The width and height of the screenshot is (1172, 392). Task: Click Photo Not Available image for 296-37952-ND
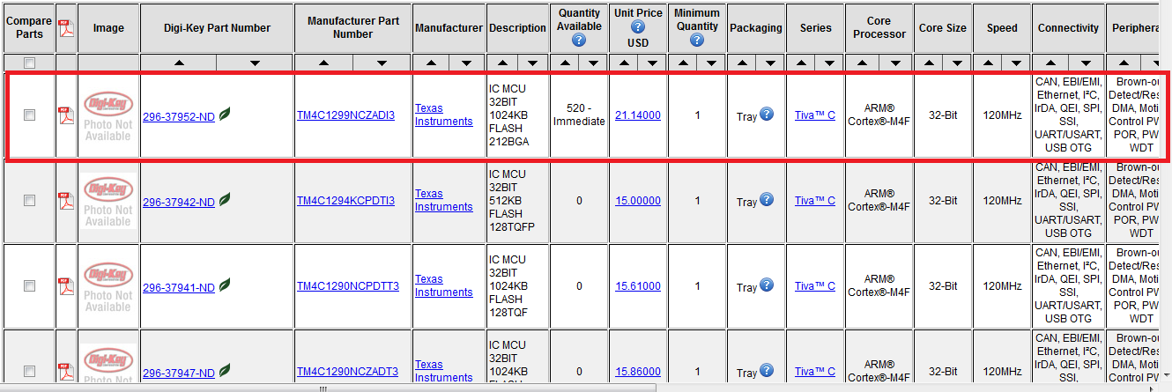108,115
